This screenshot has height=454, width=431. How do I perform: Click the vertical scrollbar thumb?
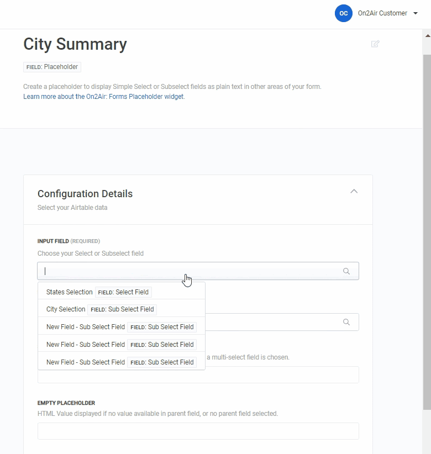[427, 221]
